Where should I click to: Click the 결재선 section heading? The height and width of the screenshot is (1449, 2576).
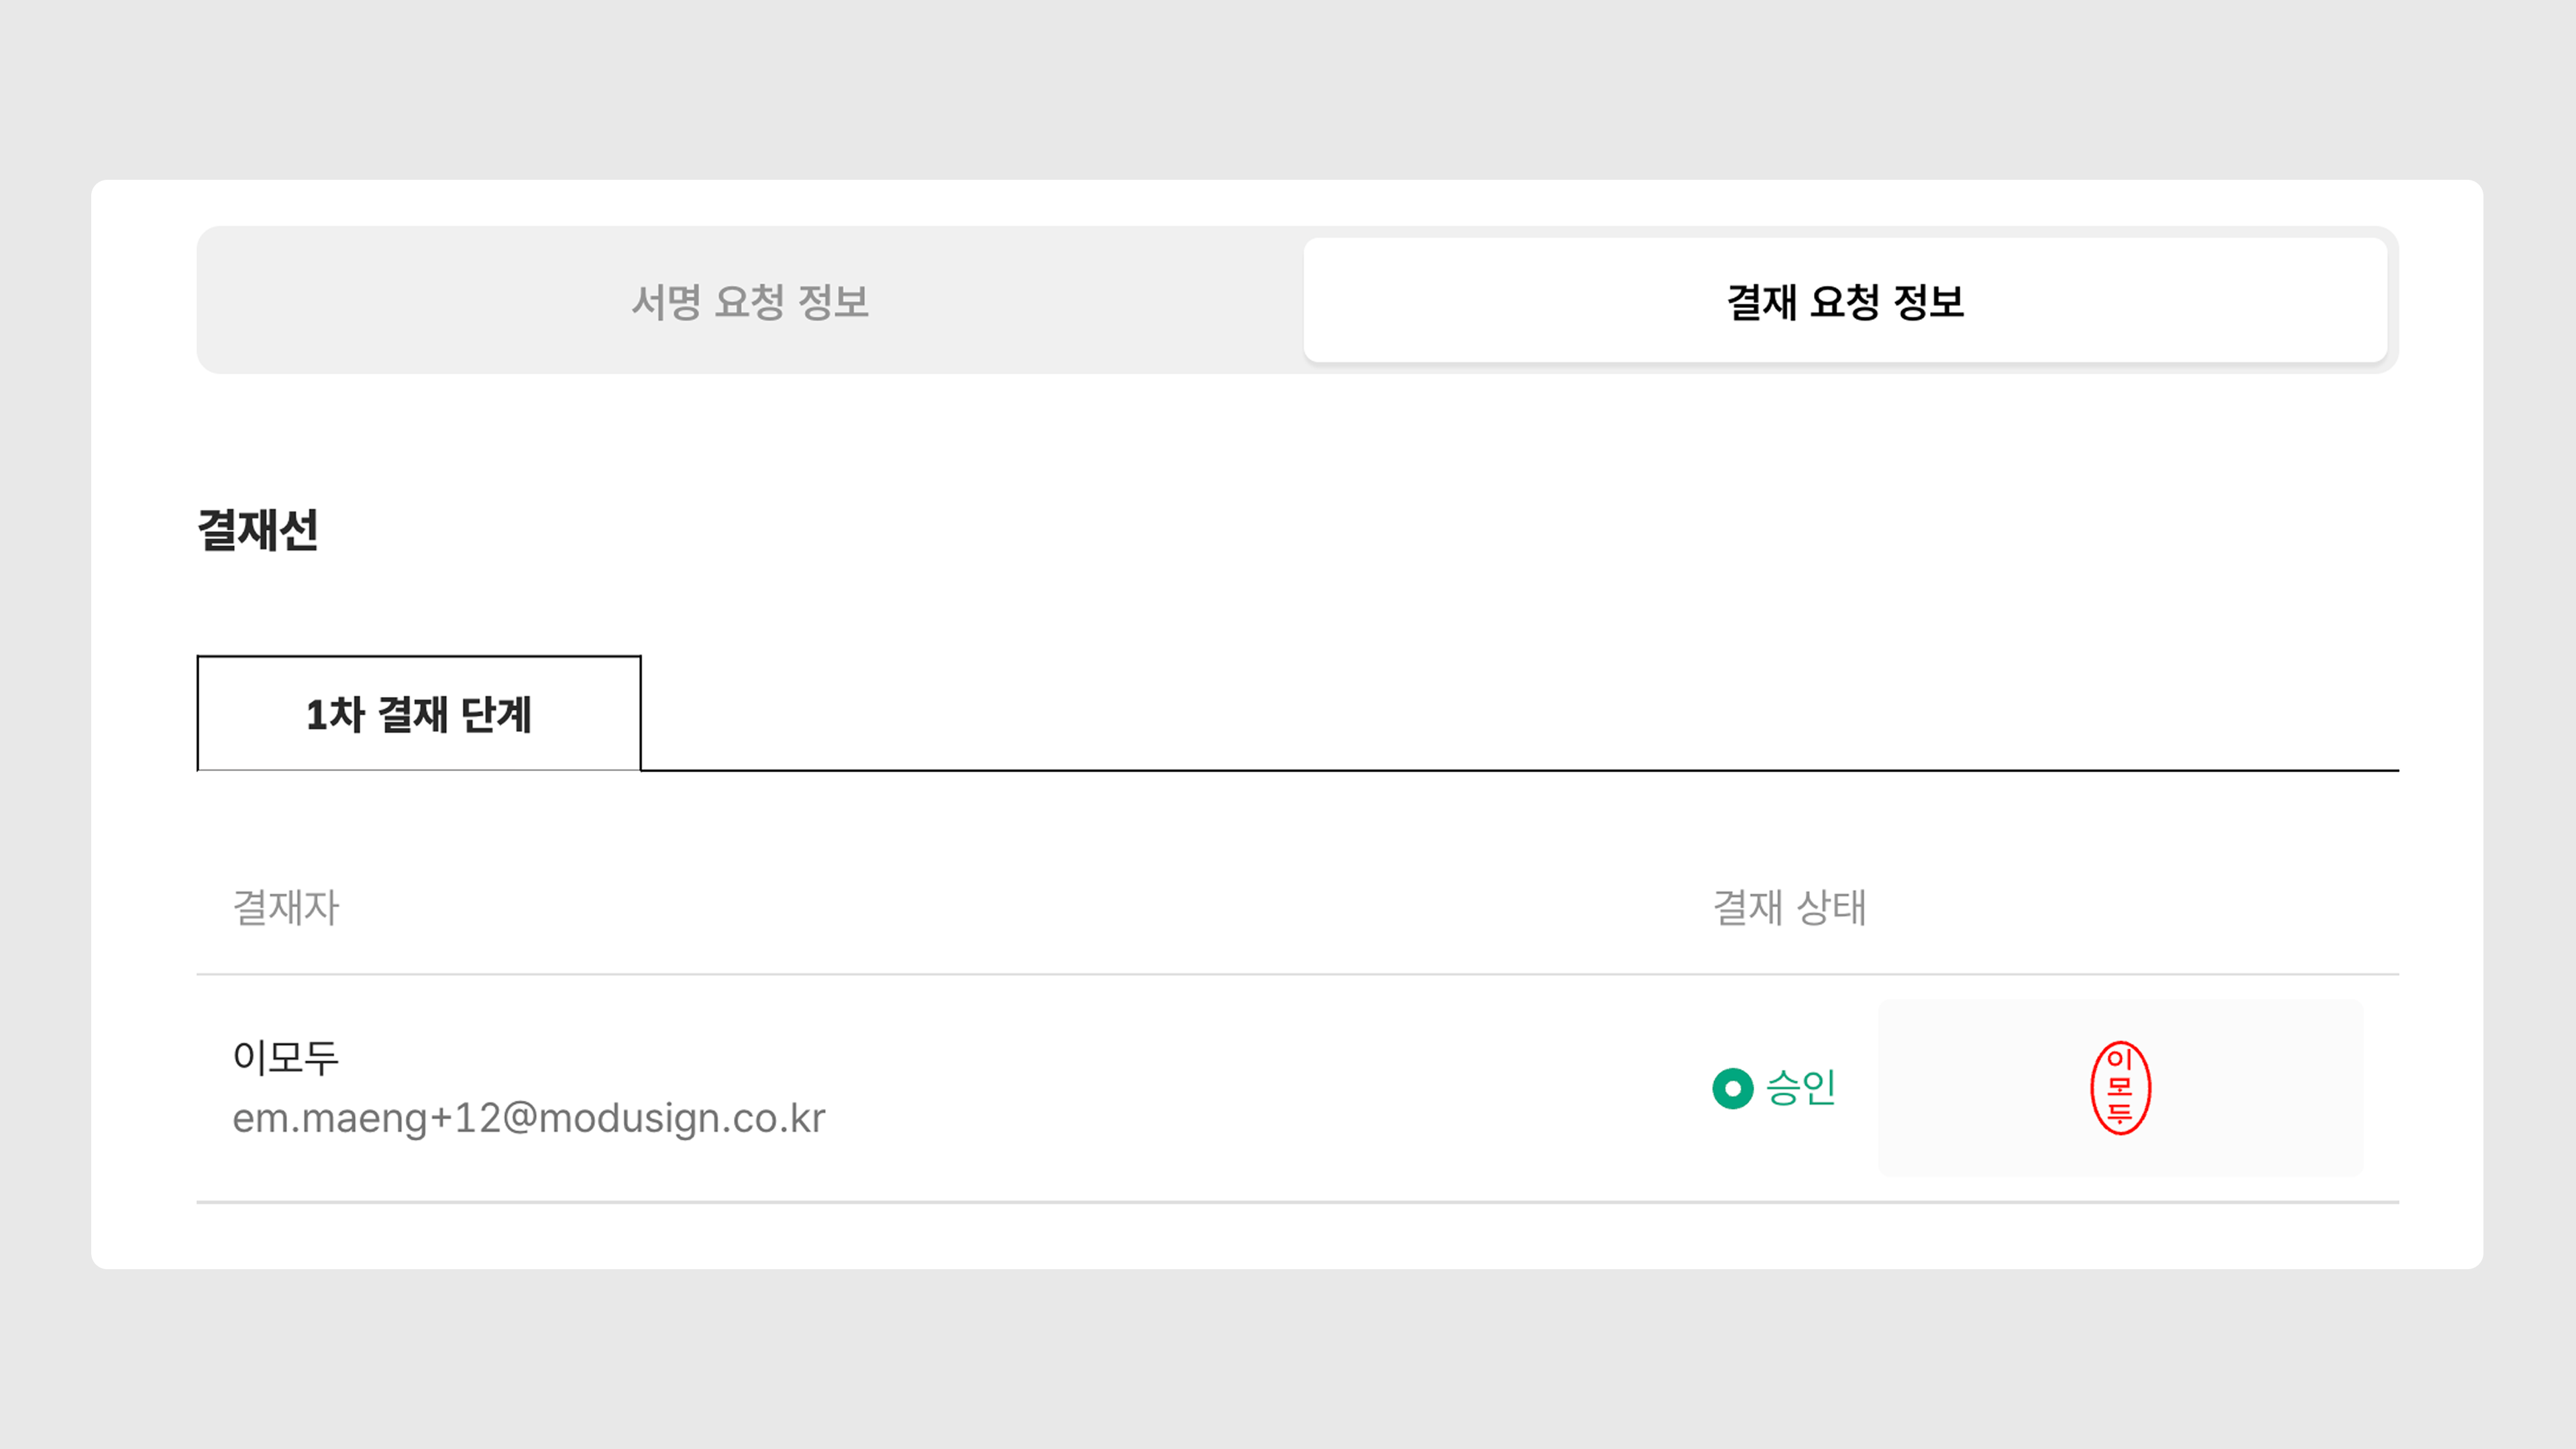tap(258, 530)
